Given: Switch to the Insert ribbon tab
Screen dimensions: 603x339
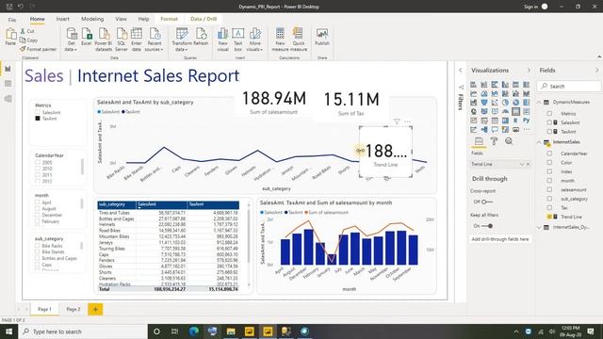Looking at the screenshot, I should click(63, 19).
